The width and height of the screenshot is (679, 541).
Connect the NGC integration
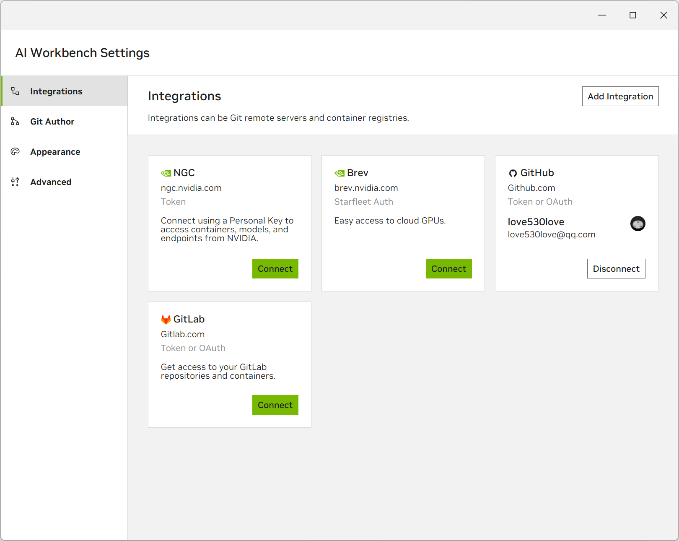click(x=275, y=268)
